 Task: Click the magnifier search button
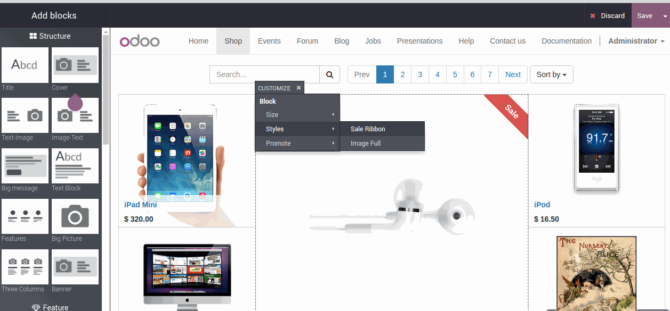[330, 74]
